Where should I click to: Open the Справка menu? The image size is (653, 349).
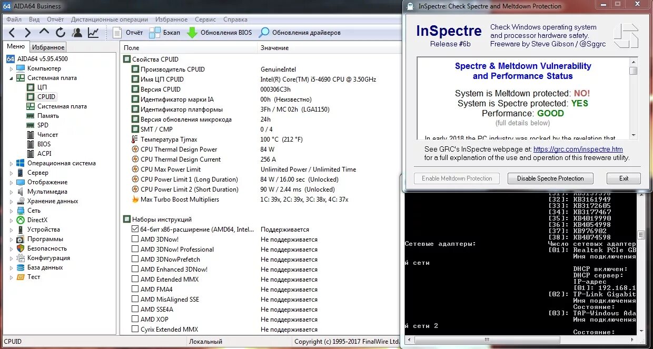[235, 19]
